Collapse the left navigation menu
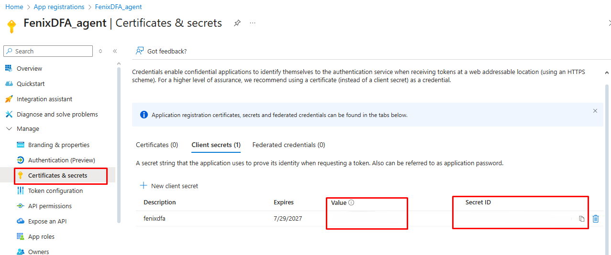 point(115,51)
